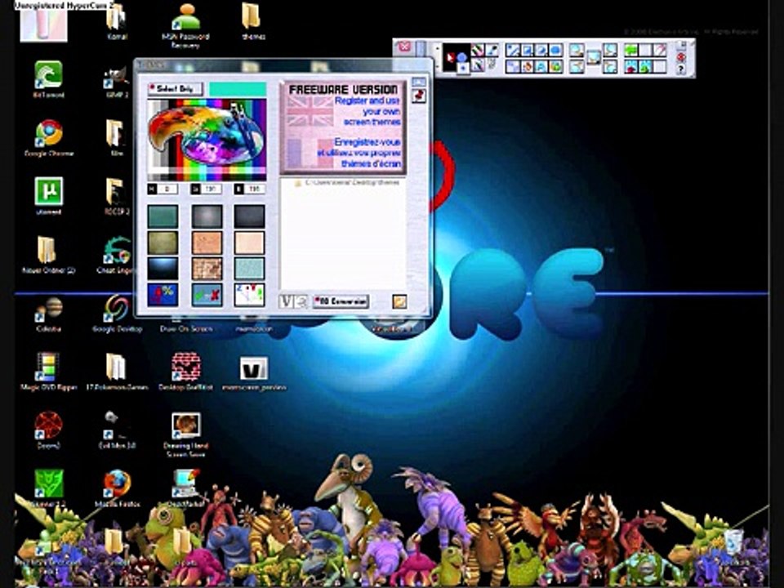The image size is (784, 588).
Task: Click the B value input field
Action: click(x=254, y=189)
